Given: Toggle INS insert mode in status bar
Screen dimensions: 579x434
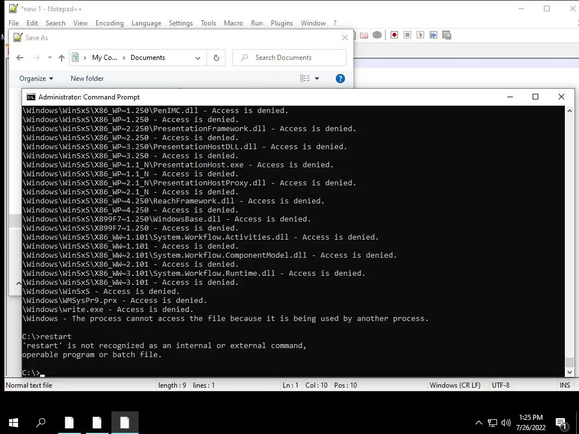Looking at the screenshot, I should tap(565, 385).
